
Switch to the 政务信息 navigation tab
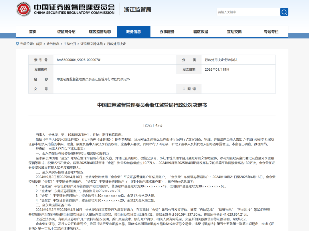point(134,32)
